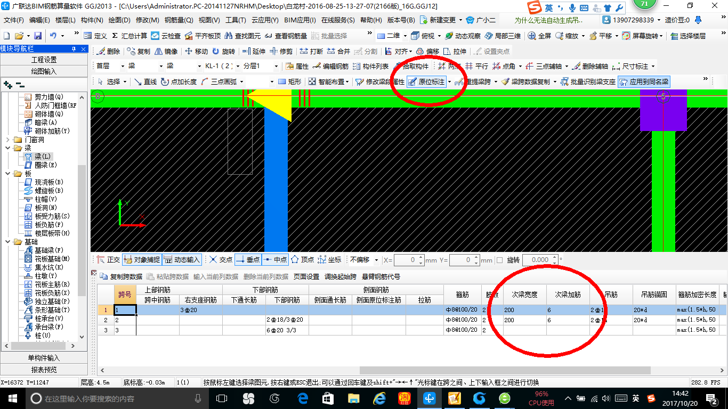
Task: Click the table horizontal scrollbar
Action: (x=505, y=370)
